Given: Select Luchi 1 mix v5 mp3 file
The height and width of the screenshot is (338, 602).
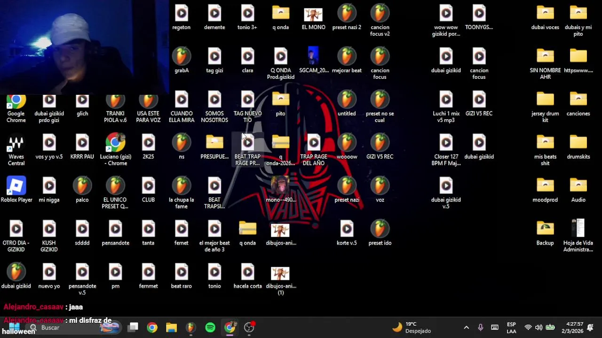Looking at the screenshot, I should 446,108.
